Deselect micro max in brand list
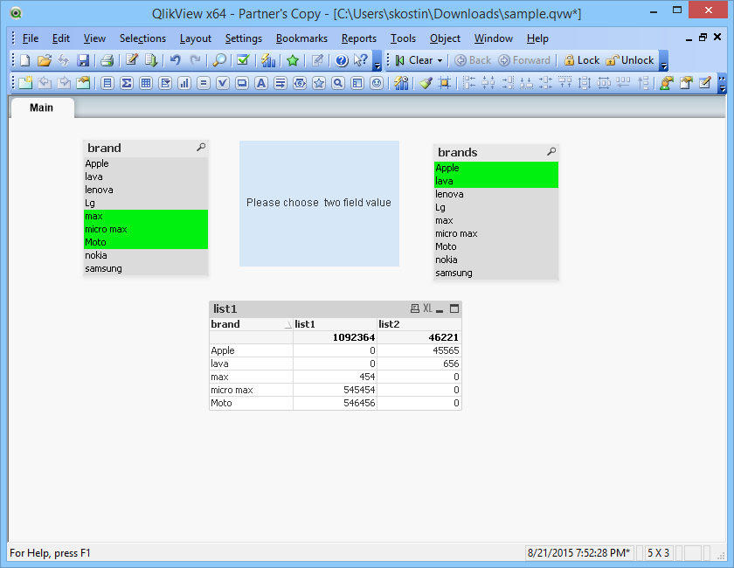Screen dimensions: 734x568 coord(146,229)
